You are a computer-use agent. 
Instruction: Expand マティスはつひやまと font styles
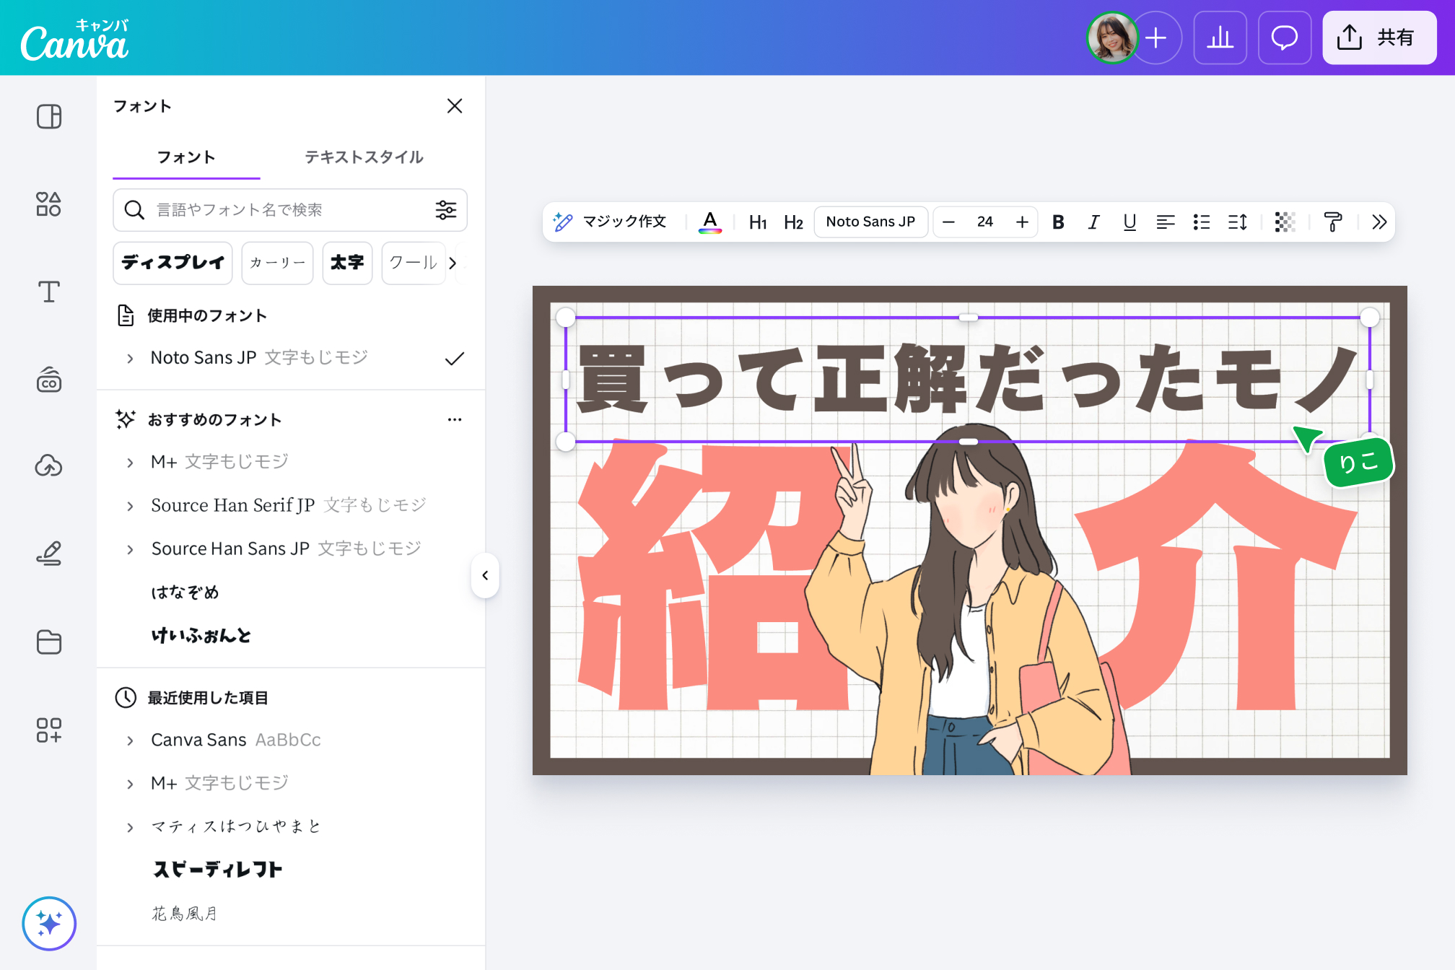pos(130,827)
